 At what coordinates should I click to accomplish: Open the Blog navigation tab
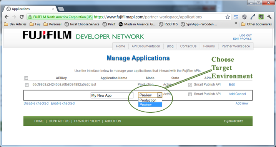[170, 46]
